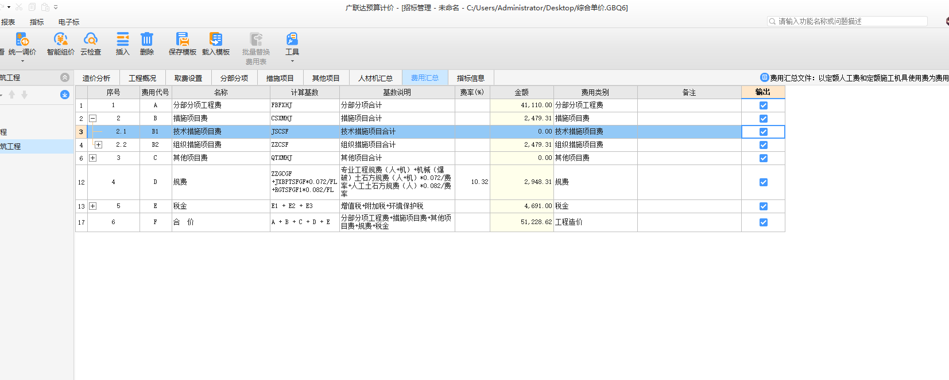Toggle output checkbox for 技术措施项目费 row

tap(763, 132)
